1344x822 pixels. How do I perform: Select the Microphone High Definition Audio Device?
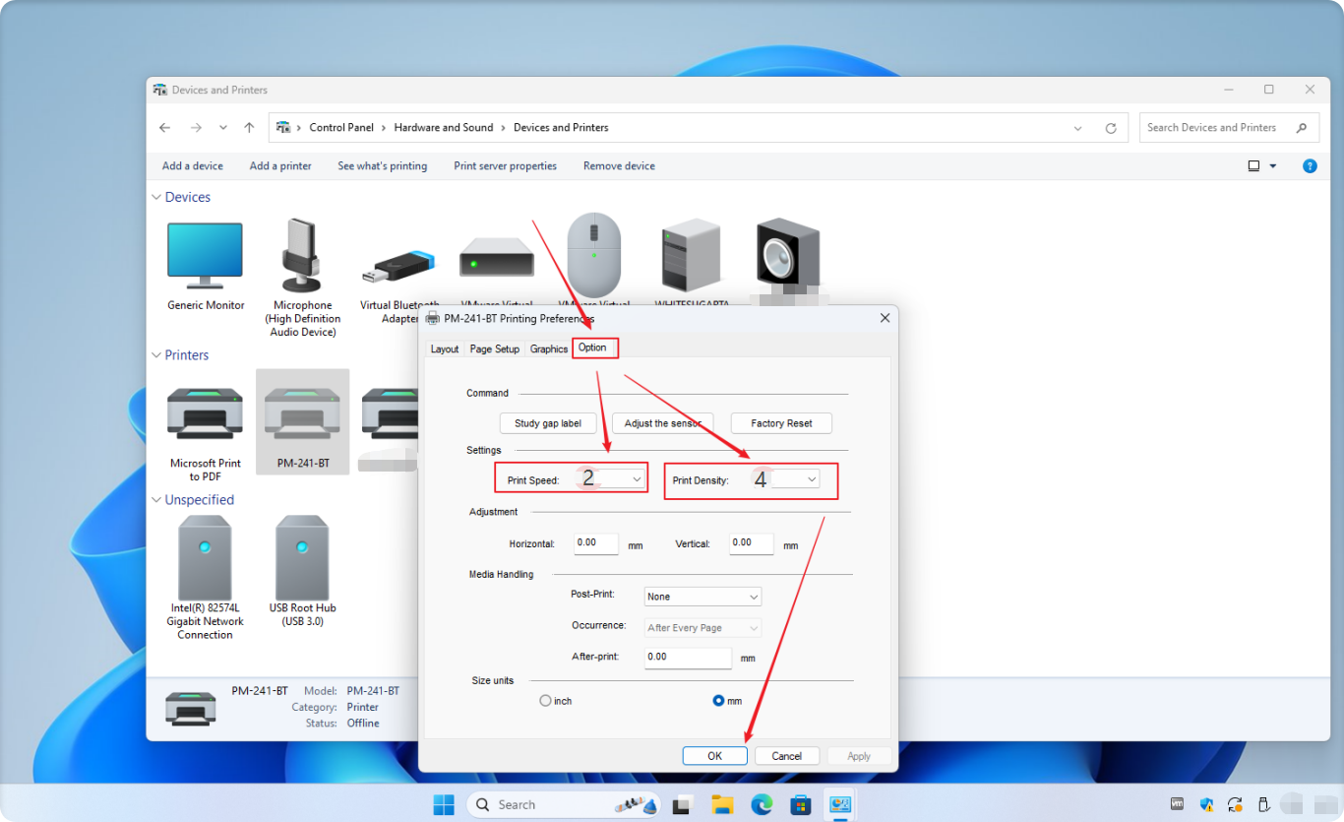pyautogui.click(x=302, y=254)
